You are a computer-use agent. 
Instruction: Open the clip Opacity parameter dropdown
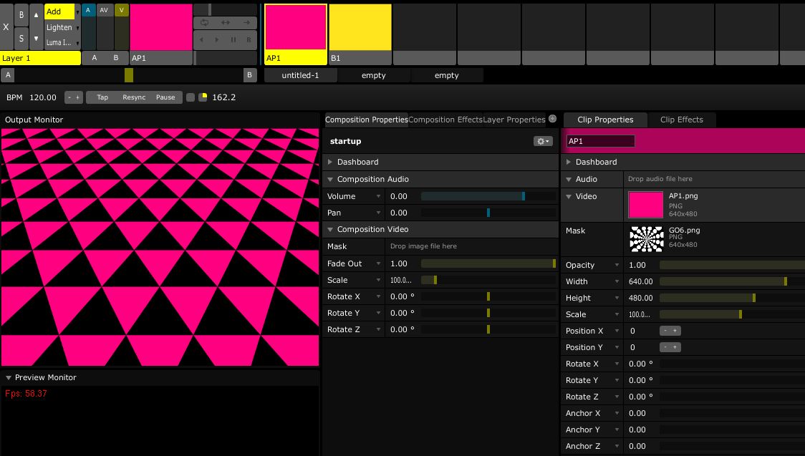(617, 265)
